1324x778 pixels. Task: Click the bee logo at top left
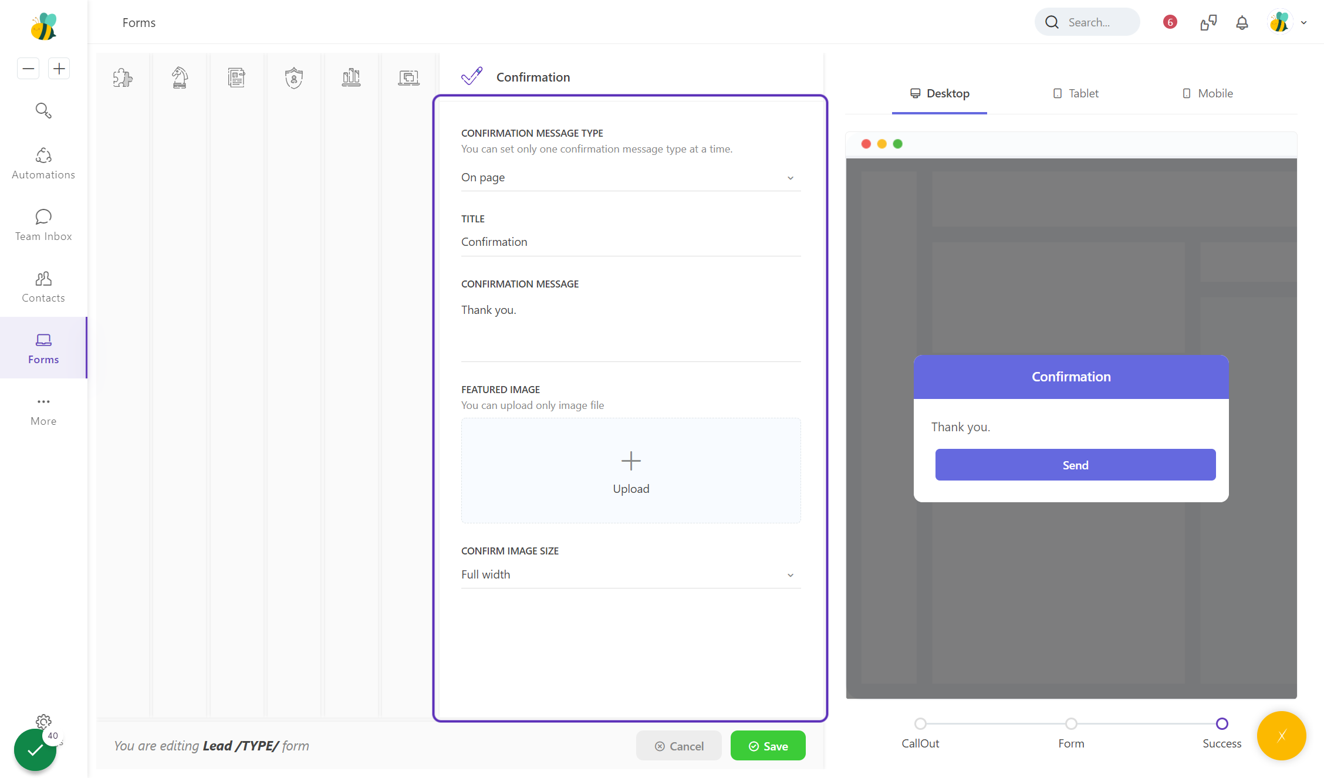pyautogui.click(x=43, y=26)
